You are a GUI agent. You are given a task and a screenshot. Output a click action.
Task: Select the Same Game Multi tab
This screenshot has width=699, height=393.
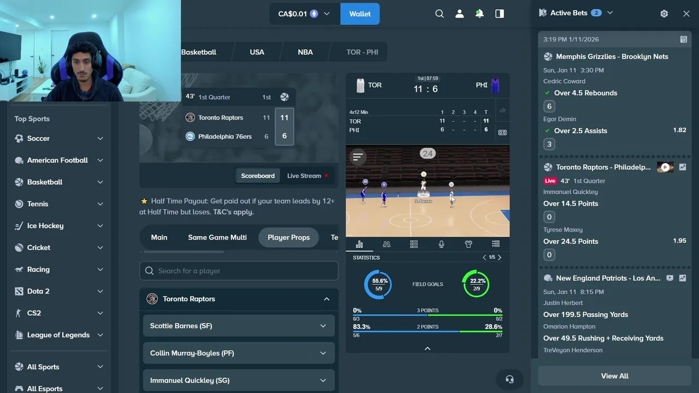click(217, 237)
